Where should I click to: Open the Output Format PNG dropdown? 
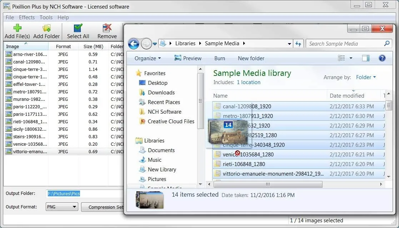tap(62, 207)
